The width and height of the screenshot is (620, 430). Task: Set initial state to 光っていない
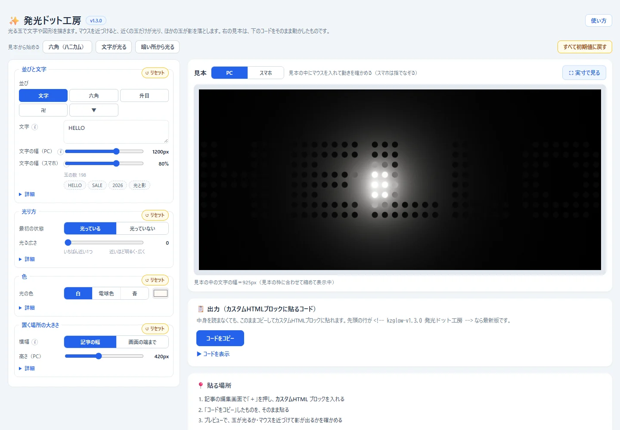tap(143, 228)
